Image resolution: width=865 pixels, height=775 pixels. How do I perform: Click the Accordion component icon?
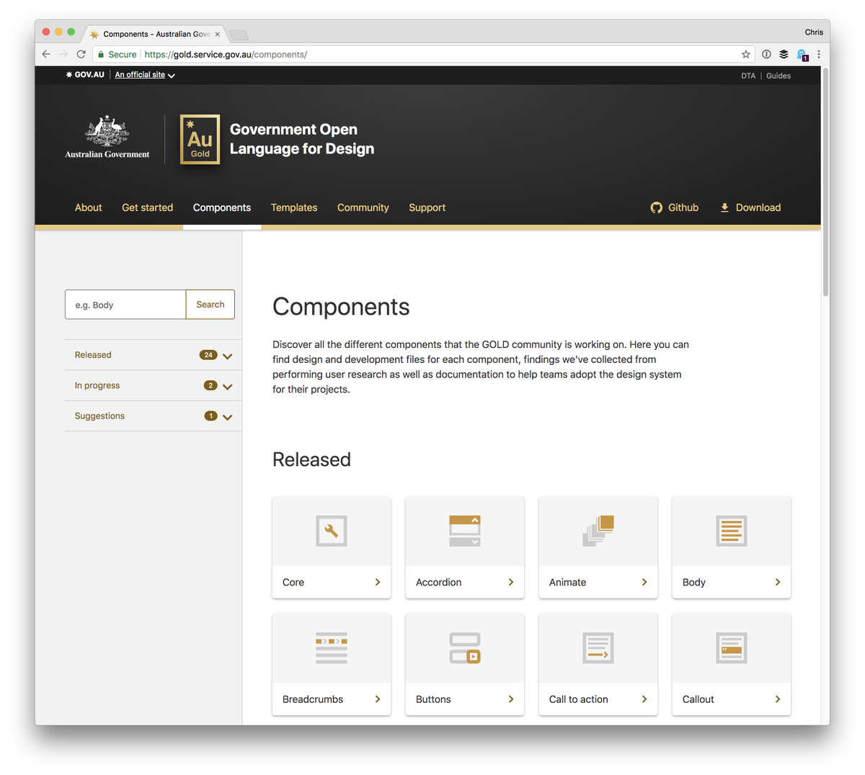(x=465, y=531)
